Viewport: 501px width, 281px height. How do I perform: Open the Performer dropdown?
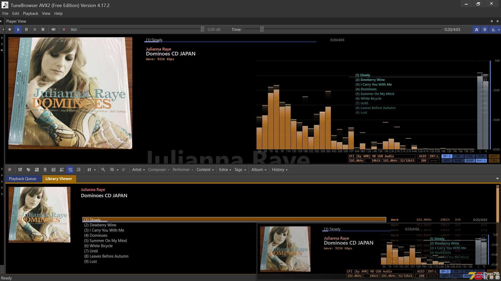[183, 170]
